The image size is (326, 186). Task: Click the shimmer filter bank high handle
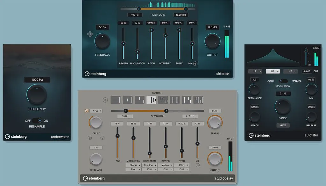pos(186,9)
